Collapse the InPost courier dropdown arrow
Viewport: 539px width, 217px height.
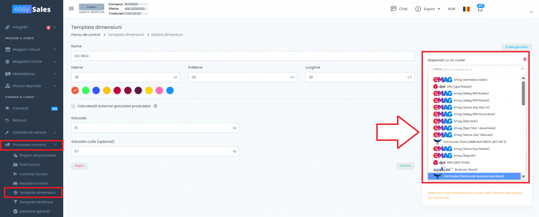pos(523,69)
